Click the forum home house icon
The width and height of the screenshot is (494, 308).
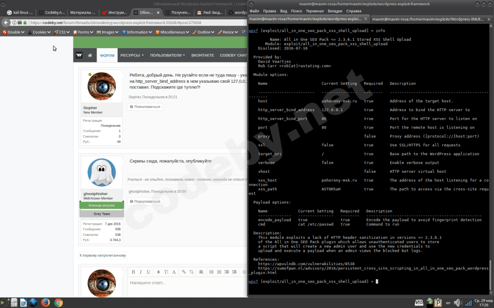tap(90, 55)
